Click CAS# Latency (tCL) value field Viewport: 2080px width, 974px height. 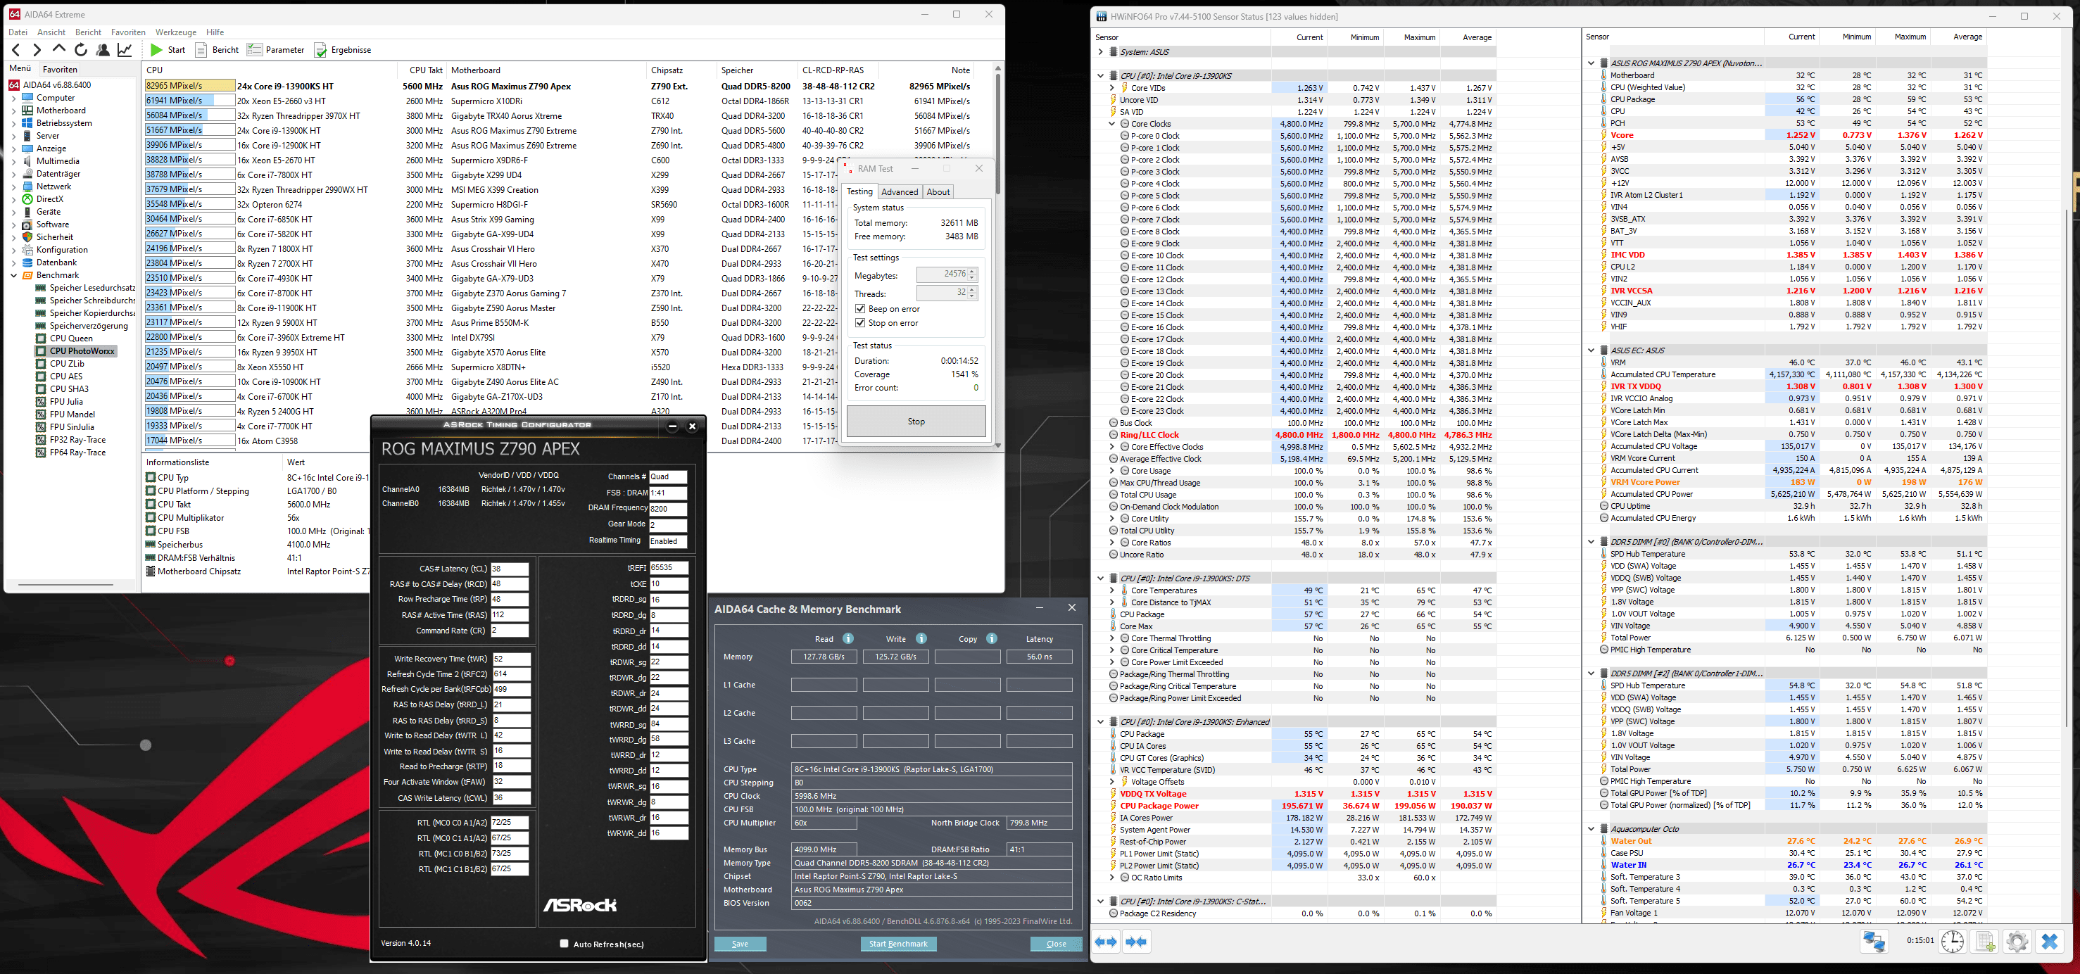[510, 569]
